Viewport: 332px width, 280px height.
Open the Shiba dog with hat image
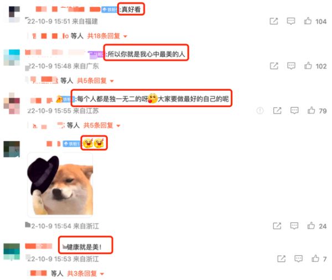tap(60, 185)
